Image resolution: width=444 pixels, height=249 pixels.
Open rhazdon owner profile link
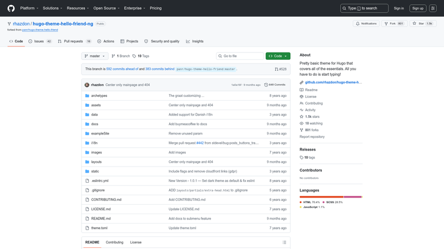point(21,24)
